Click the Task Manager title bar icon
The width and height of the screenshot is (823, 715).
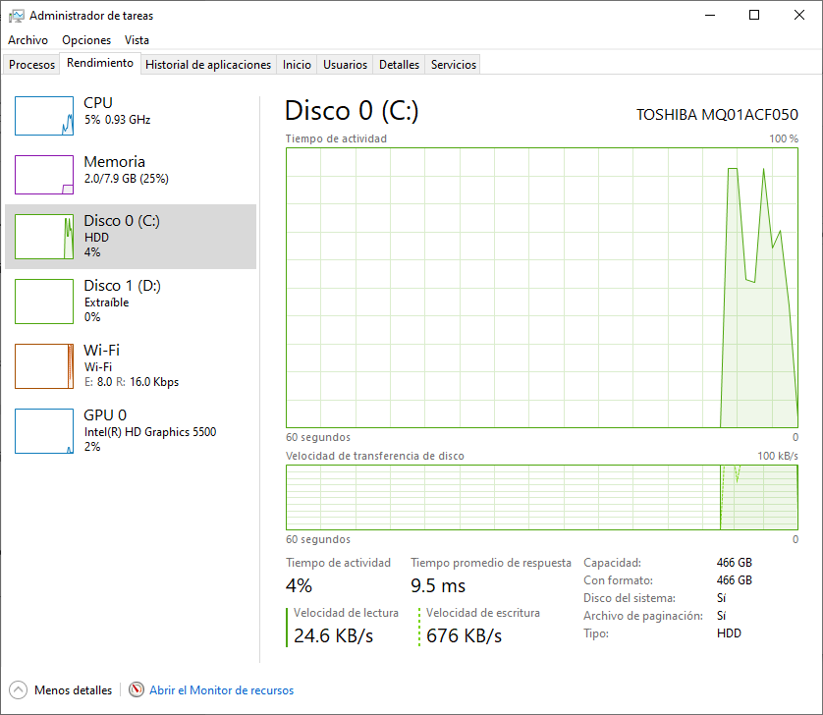tap(17, 16)
